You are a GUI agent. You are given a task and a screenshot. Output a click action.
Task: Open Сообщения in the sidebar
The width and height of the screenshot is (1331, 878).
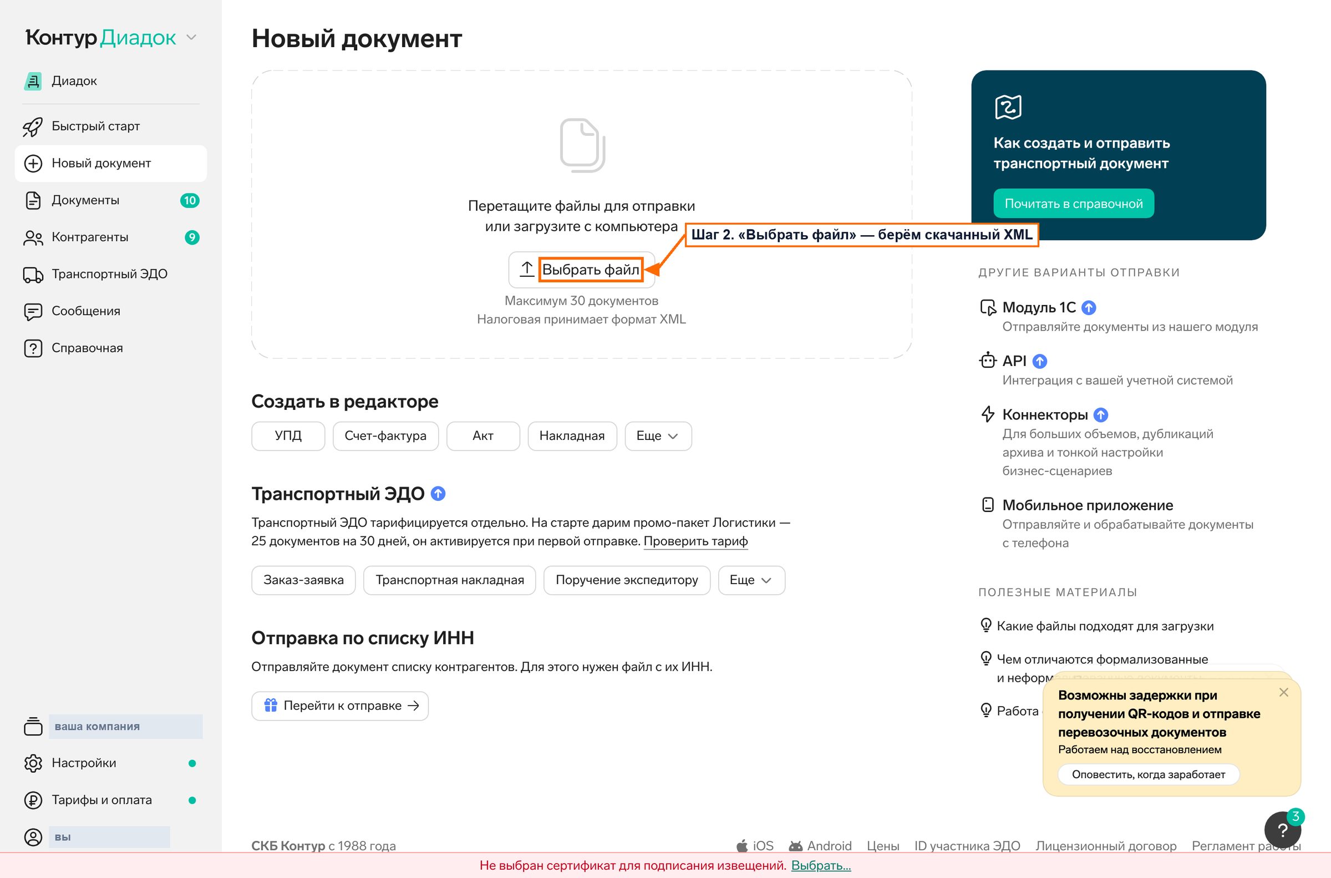tap(111, 311)
